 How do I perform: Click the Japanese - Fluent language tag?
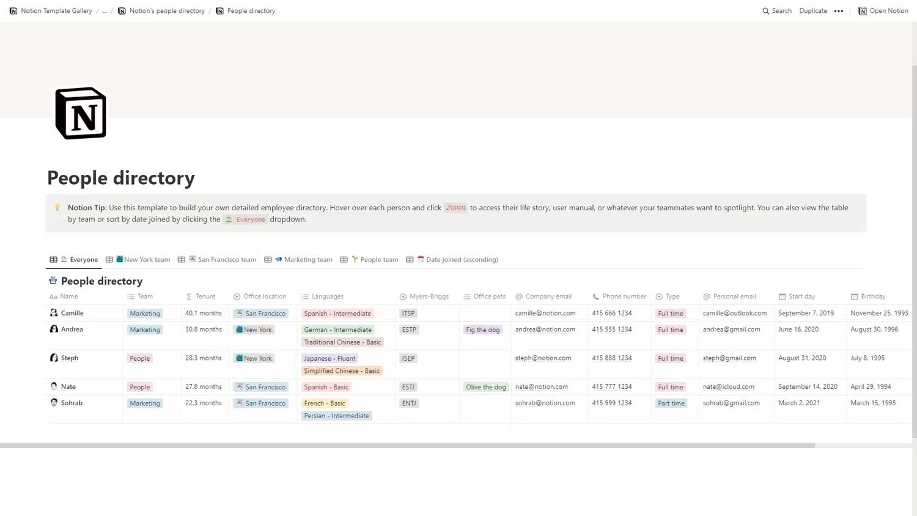point(330,358)
